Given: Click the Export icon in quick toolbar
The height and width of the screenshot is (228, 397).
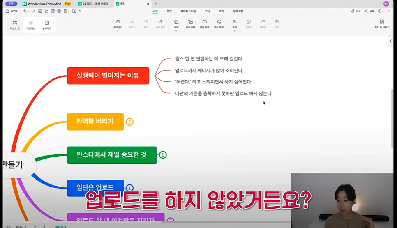Looking at the screenshot, I should [x=66, y=11].
